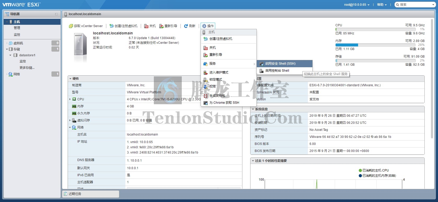Image resolution: width=438 pixels, height=202 pixels.
Task: Select 存储 in the navigator
Action: coord(17,49)
